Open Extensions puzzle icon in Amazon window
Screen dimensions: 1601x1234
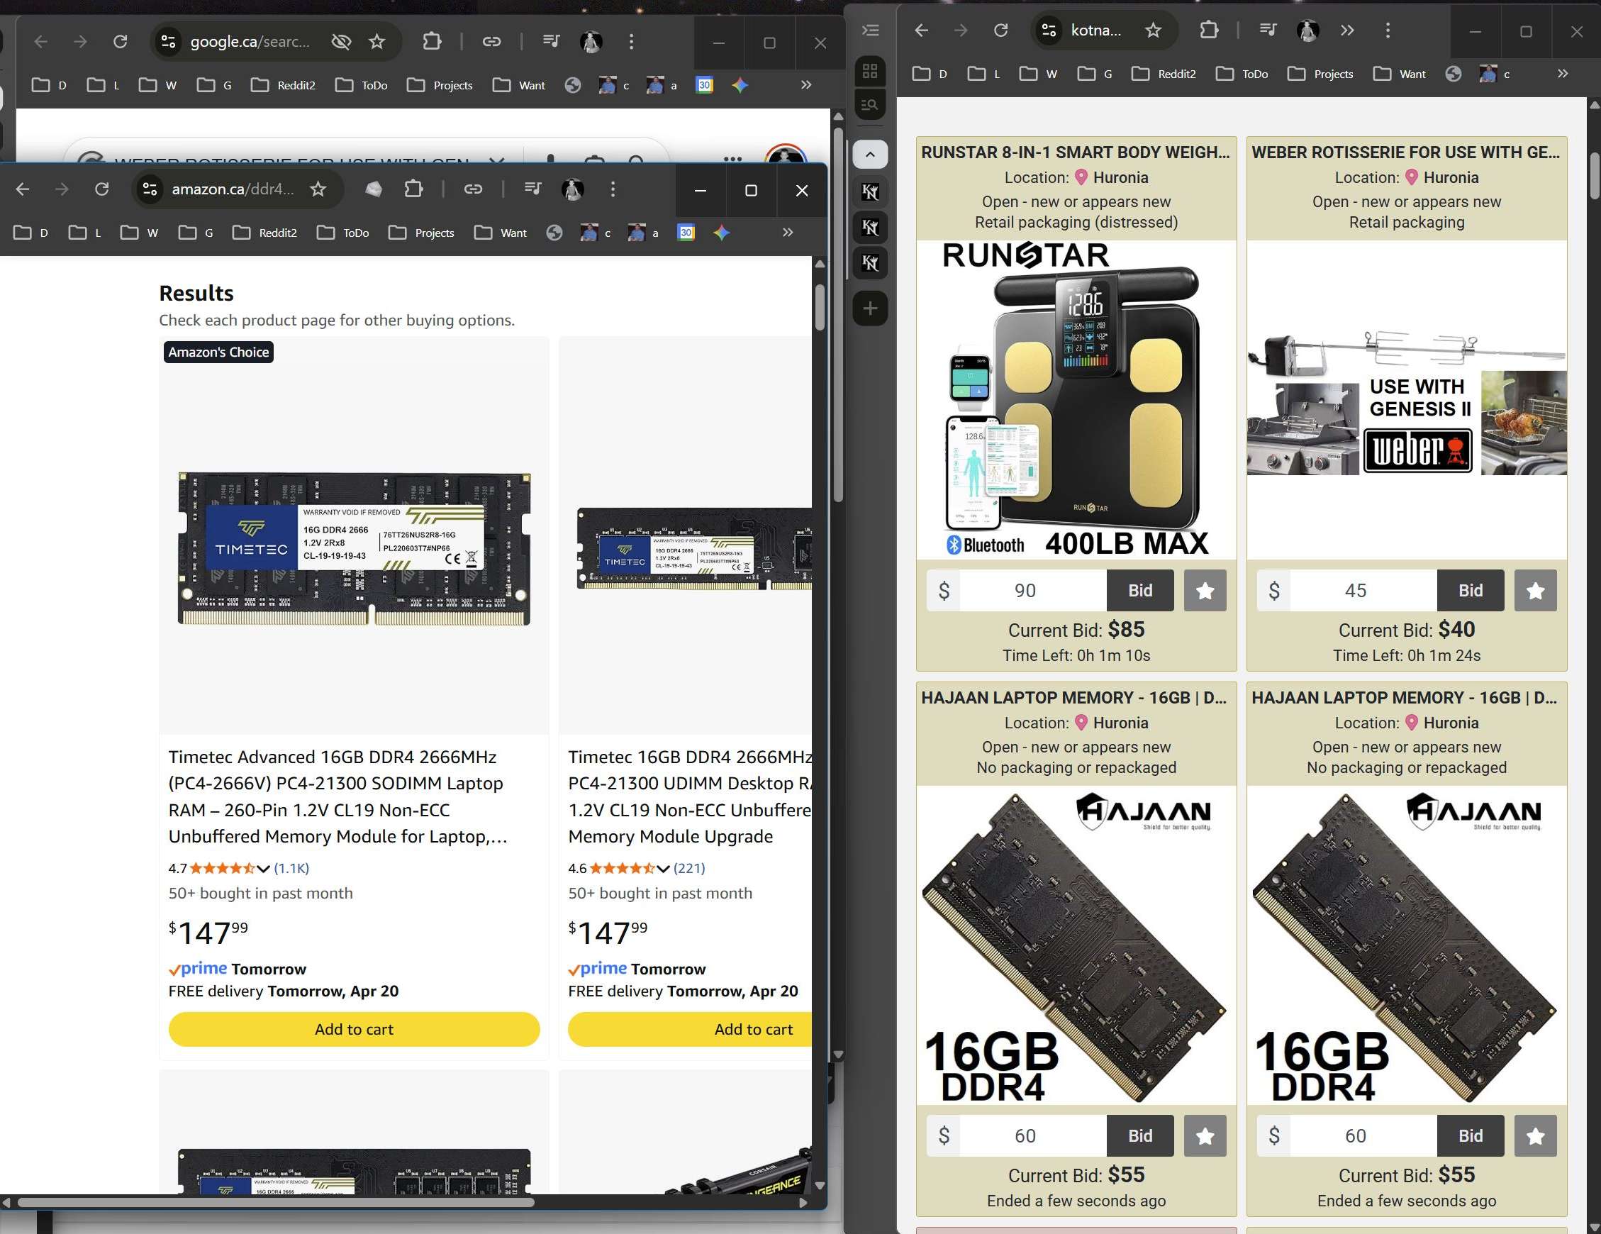[414, 189]
